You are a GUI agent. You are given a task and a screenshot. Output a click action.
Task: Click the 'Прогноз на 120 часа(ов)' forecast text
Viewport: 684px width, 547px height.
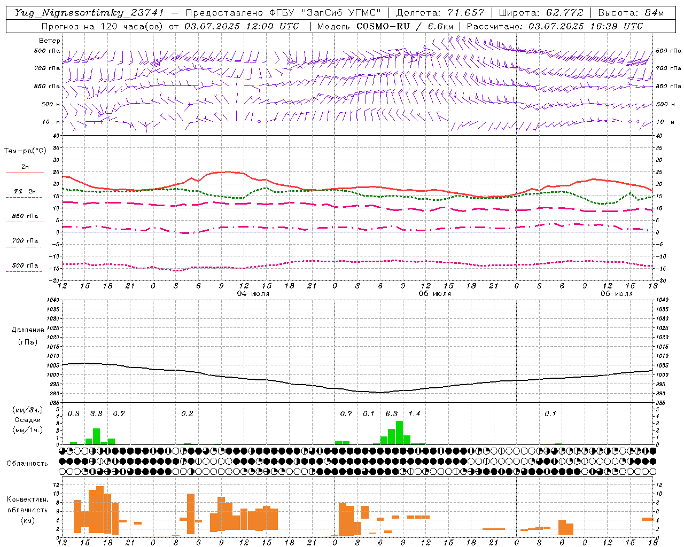(x=103, y=26)
